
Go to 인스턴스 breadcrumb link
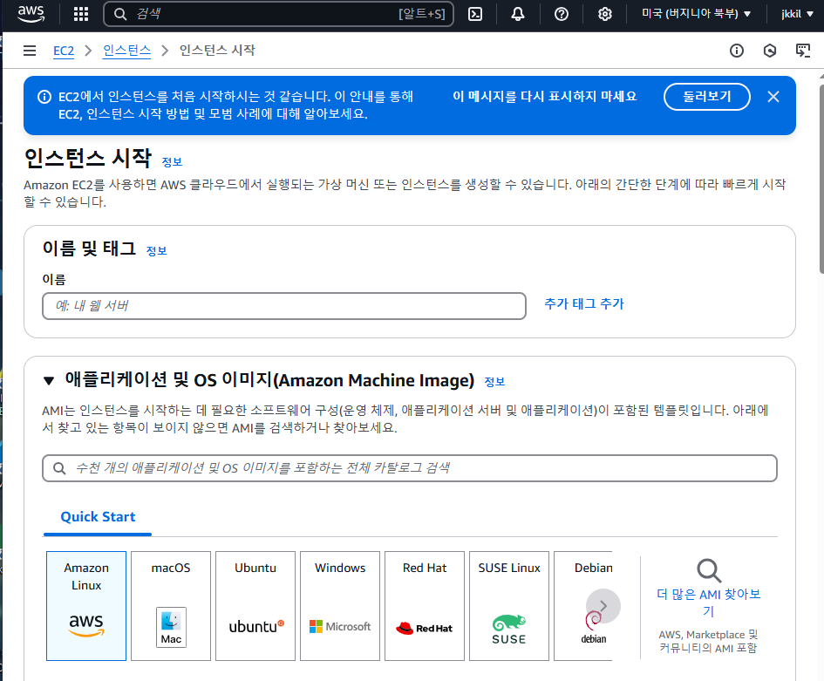126,51
